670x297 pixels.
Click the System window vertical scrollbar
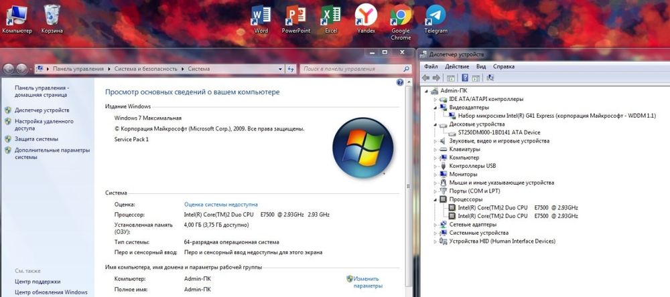[409, 187]
